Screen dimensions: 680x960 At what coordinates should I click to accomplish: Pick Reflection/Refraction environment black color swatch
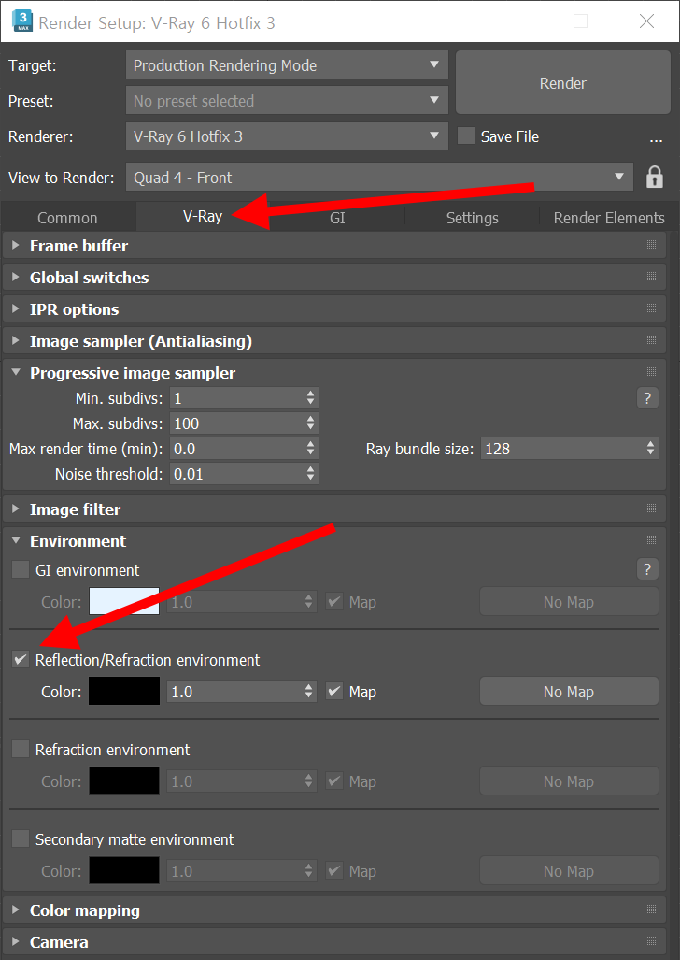[124, 691]
